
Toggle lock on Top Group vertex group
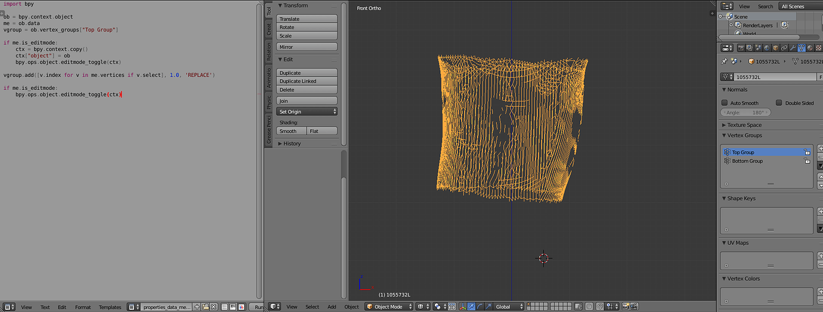click(x=807, y=152)
